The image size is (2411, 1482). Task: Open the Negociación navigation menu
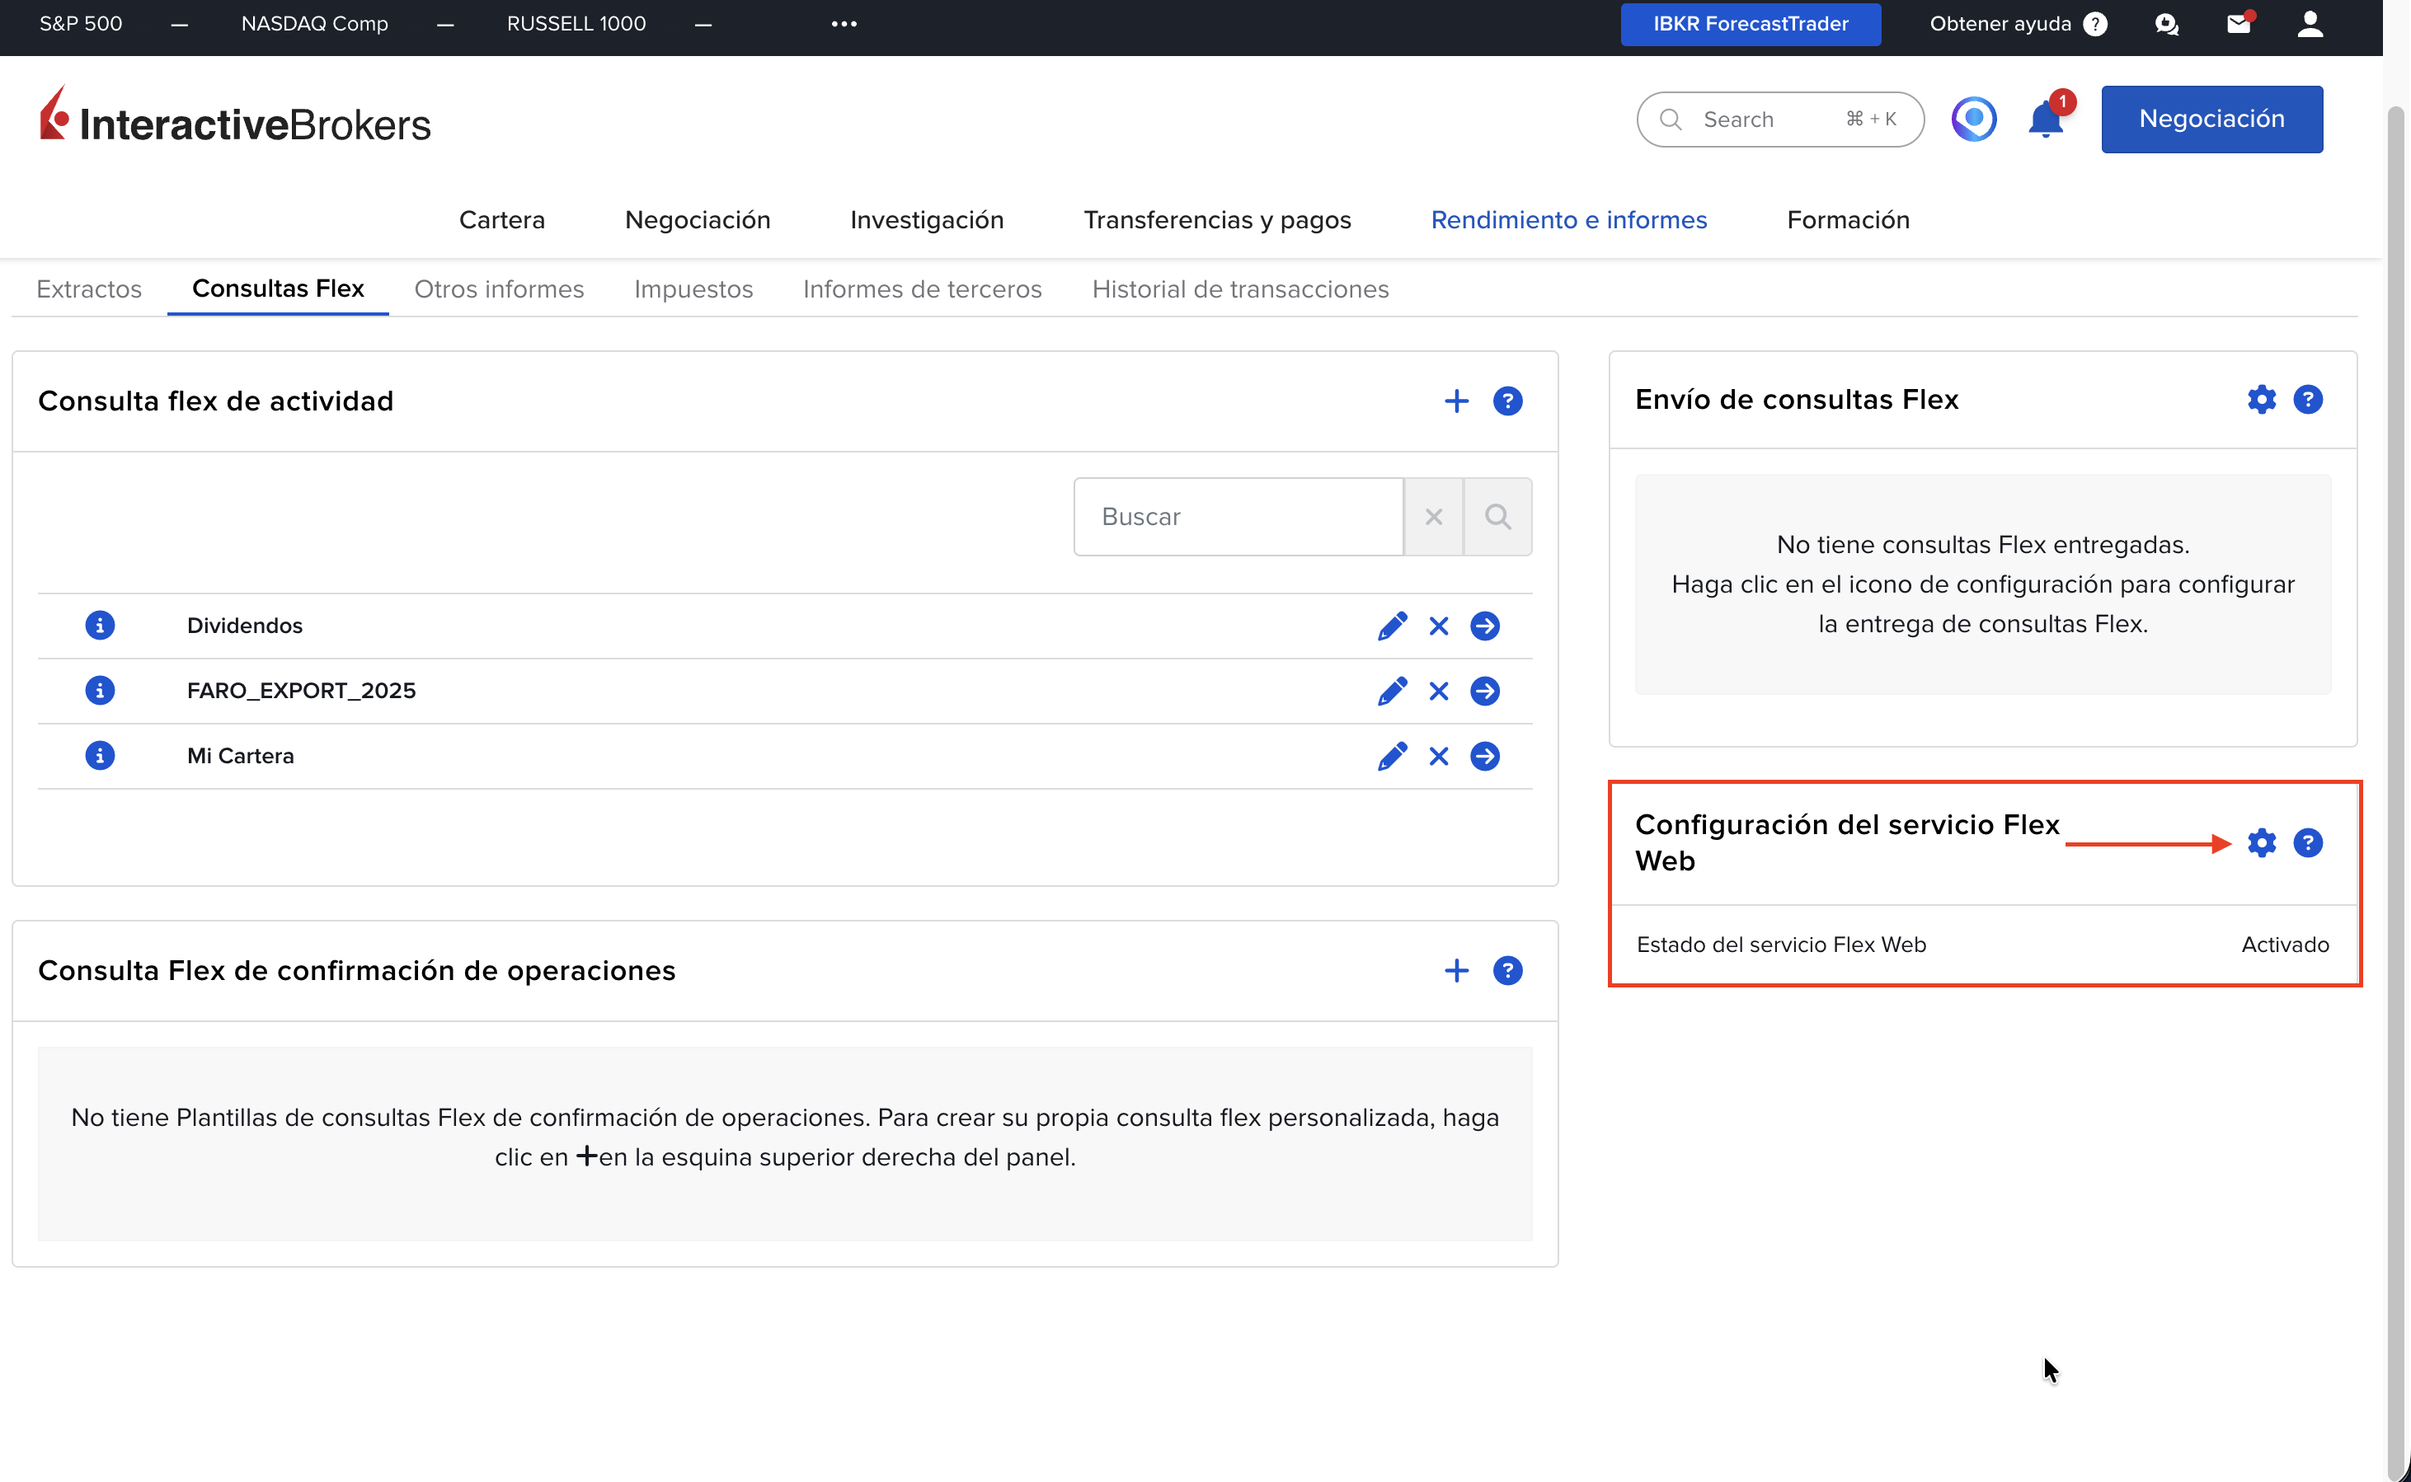697,219
